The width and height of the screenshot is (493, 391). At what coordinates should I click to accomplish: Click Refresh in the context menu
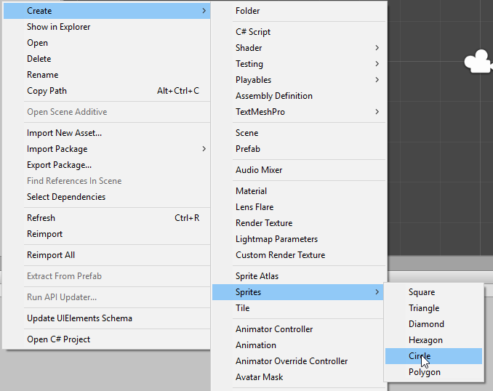click(x=41, y=218)
